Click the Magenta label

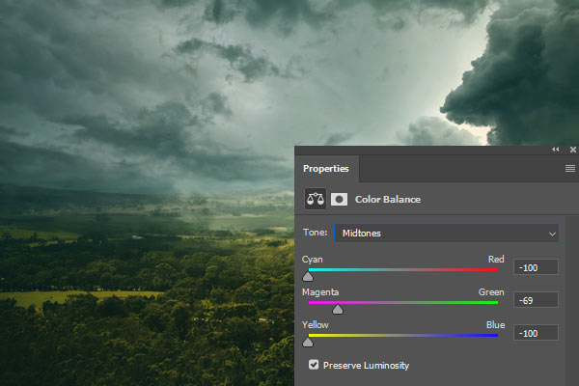(320, 292)
